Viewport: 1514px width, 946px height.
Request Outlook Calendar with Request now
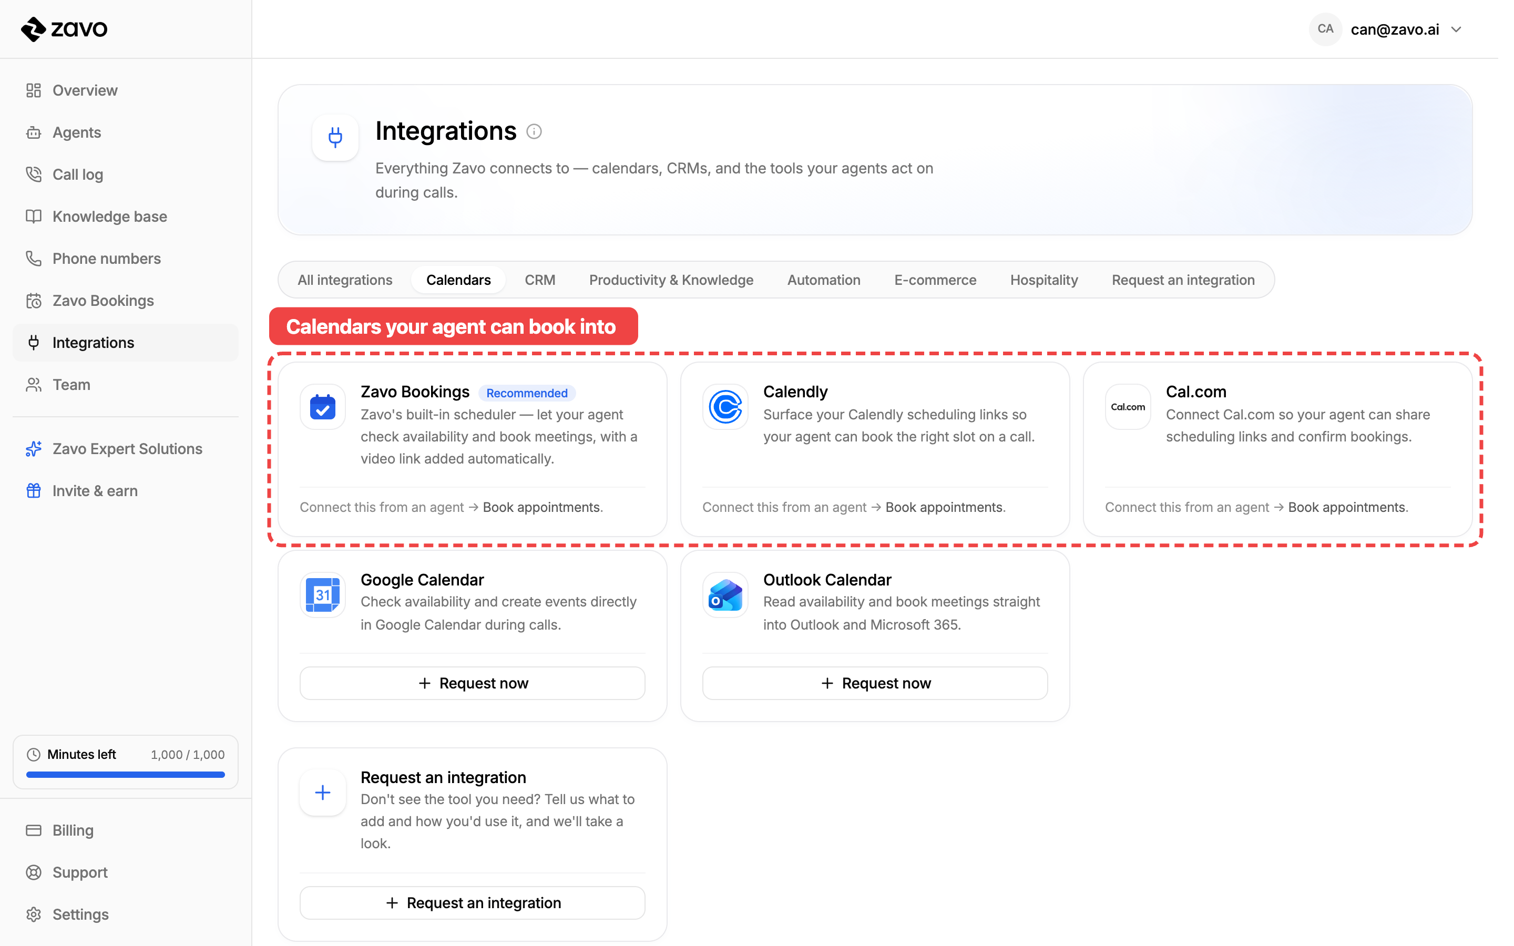click(x=875, y=683)
